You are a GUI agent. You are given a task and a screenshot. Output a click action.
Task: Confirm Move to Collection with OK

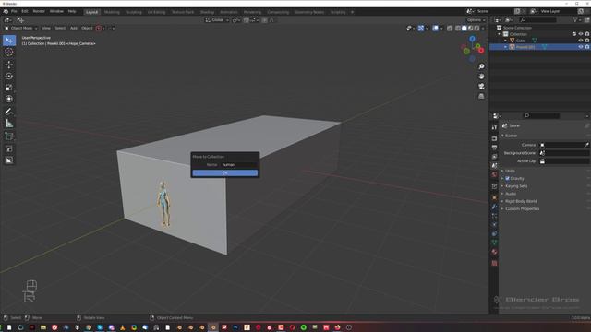(x=225, y=172)
